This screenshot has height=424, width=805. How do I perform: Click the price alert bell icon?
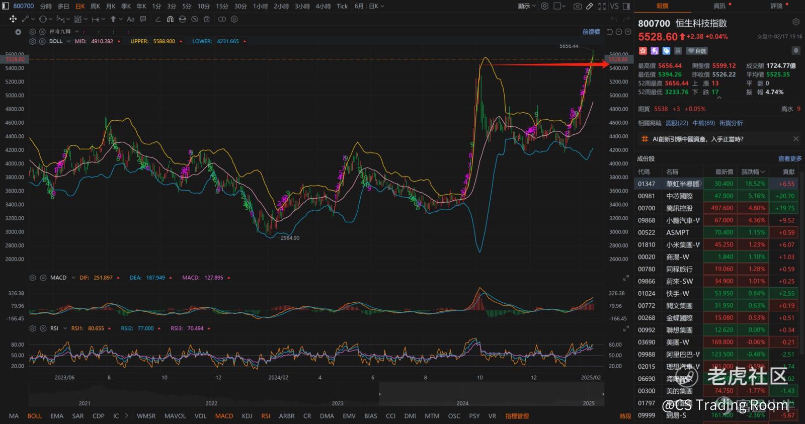[x=795, y=50]
